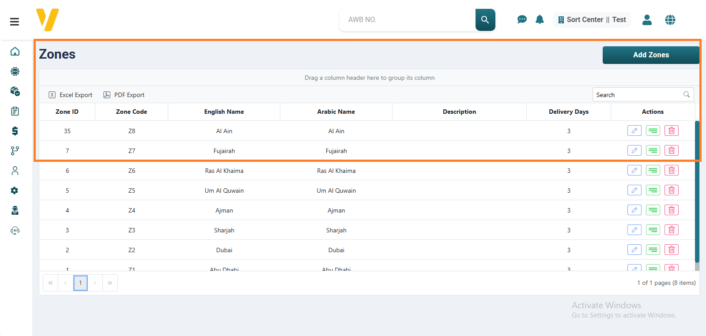Open the dollar sign finance sidebar icon

[15, 131]
